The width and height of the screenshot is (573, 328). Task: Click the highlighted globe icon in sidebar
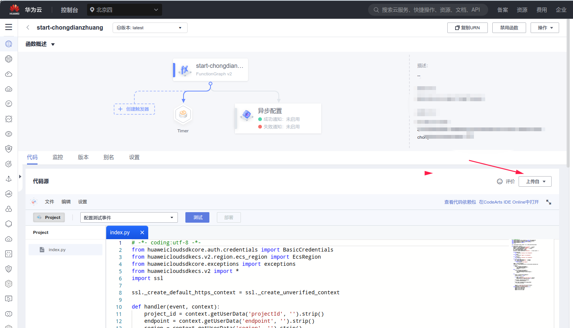point(9,44)
